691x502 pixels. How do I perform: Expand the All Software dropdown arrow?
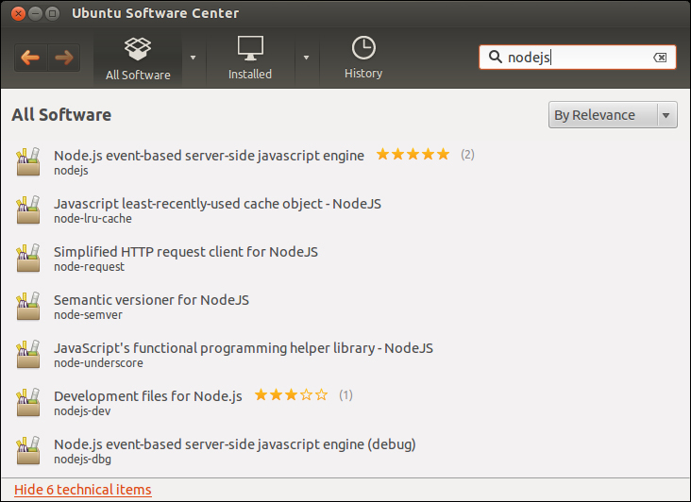point(193,58)
